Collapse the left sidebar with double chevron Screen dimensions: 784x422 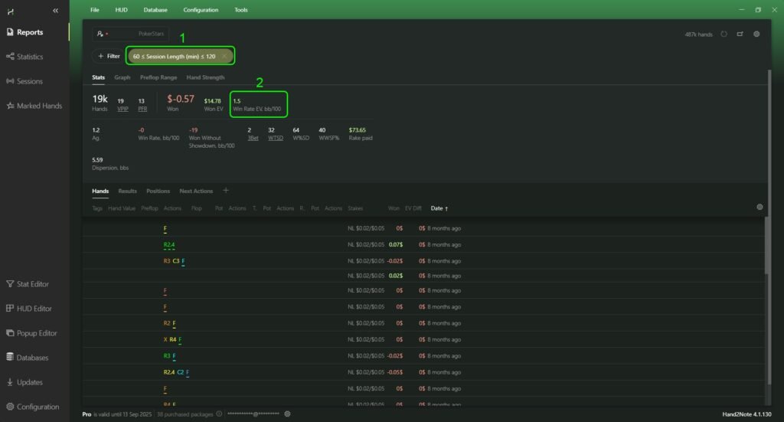pos(55,11)
